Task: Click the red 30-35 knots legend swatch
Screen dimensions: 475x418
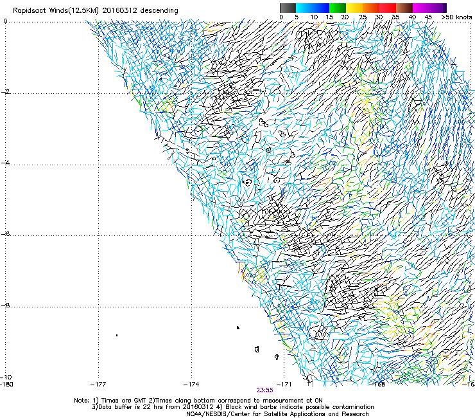Action: (388, 8)
